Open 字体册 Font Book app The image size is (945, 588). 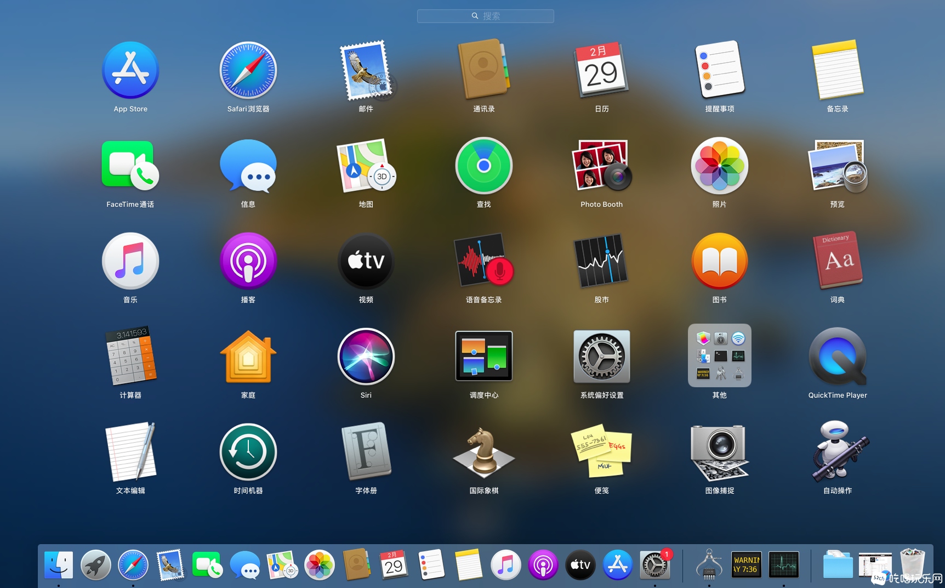point(366,451)
